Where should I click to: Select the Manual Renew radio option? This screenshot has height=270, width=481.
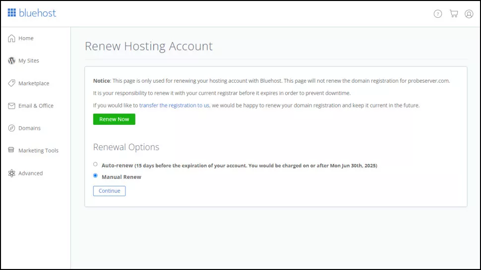[x=95, y=175]
